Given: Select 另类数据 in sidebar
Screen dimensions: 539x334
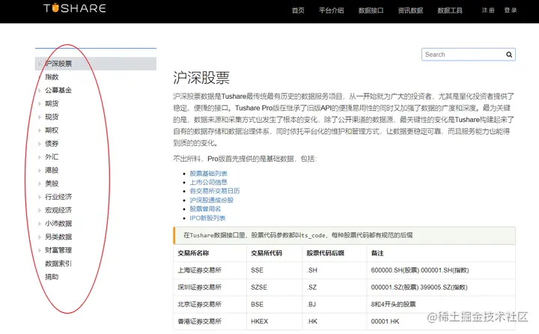Looking at the screenshot, I should coord(58,237).
